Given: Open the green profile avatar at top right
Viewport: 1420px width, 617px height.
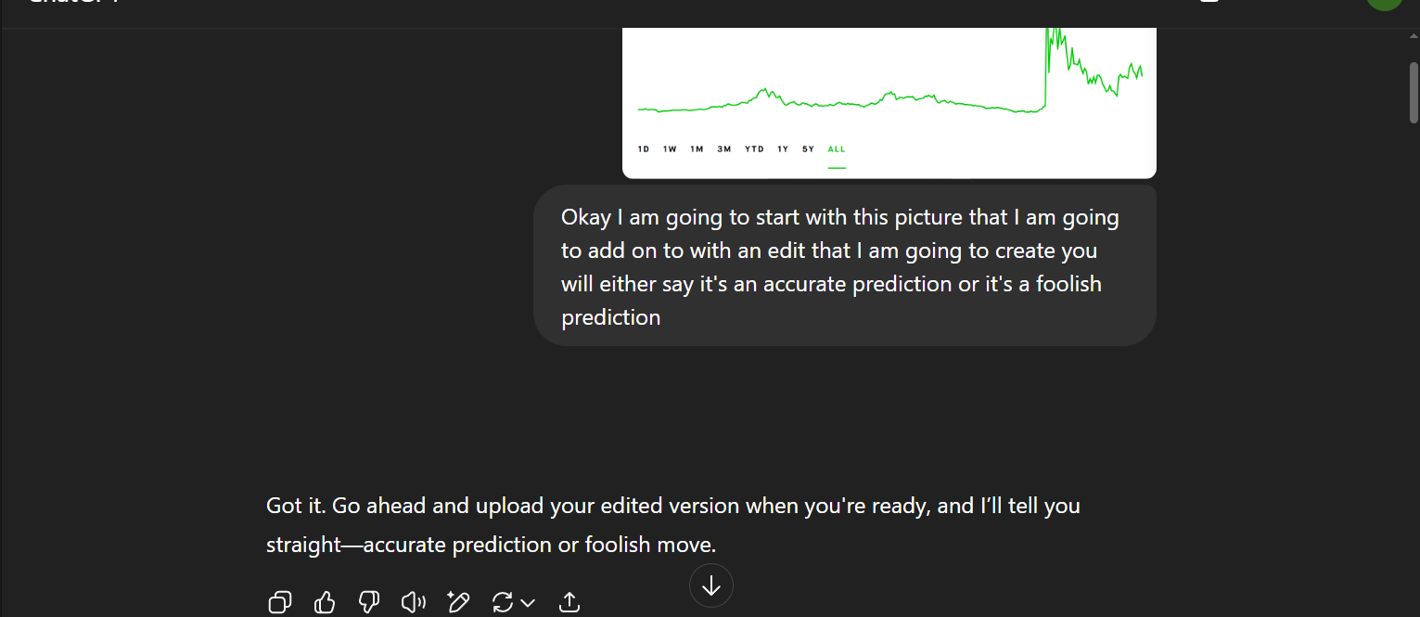Looking at the screenshot, I should click(1383, 4).
